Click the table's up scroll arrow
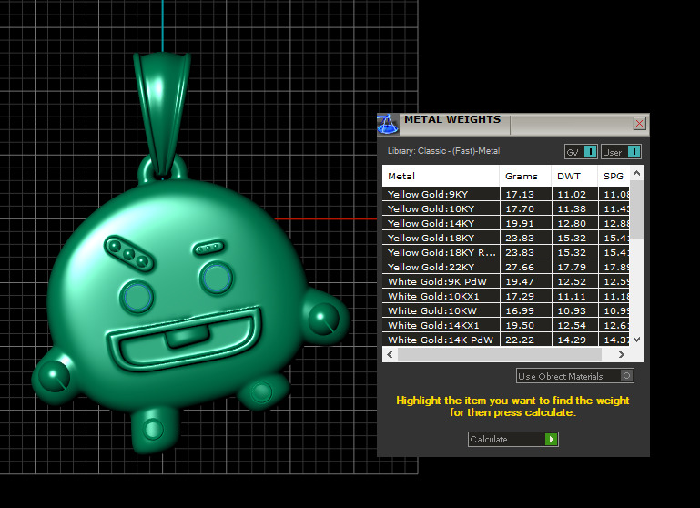700x508 pixels. point(637,173)
